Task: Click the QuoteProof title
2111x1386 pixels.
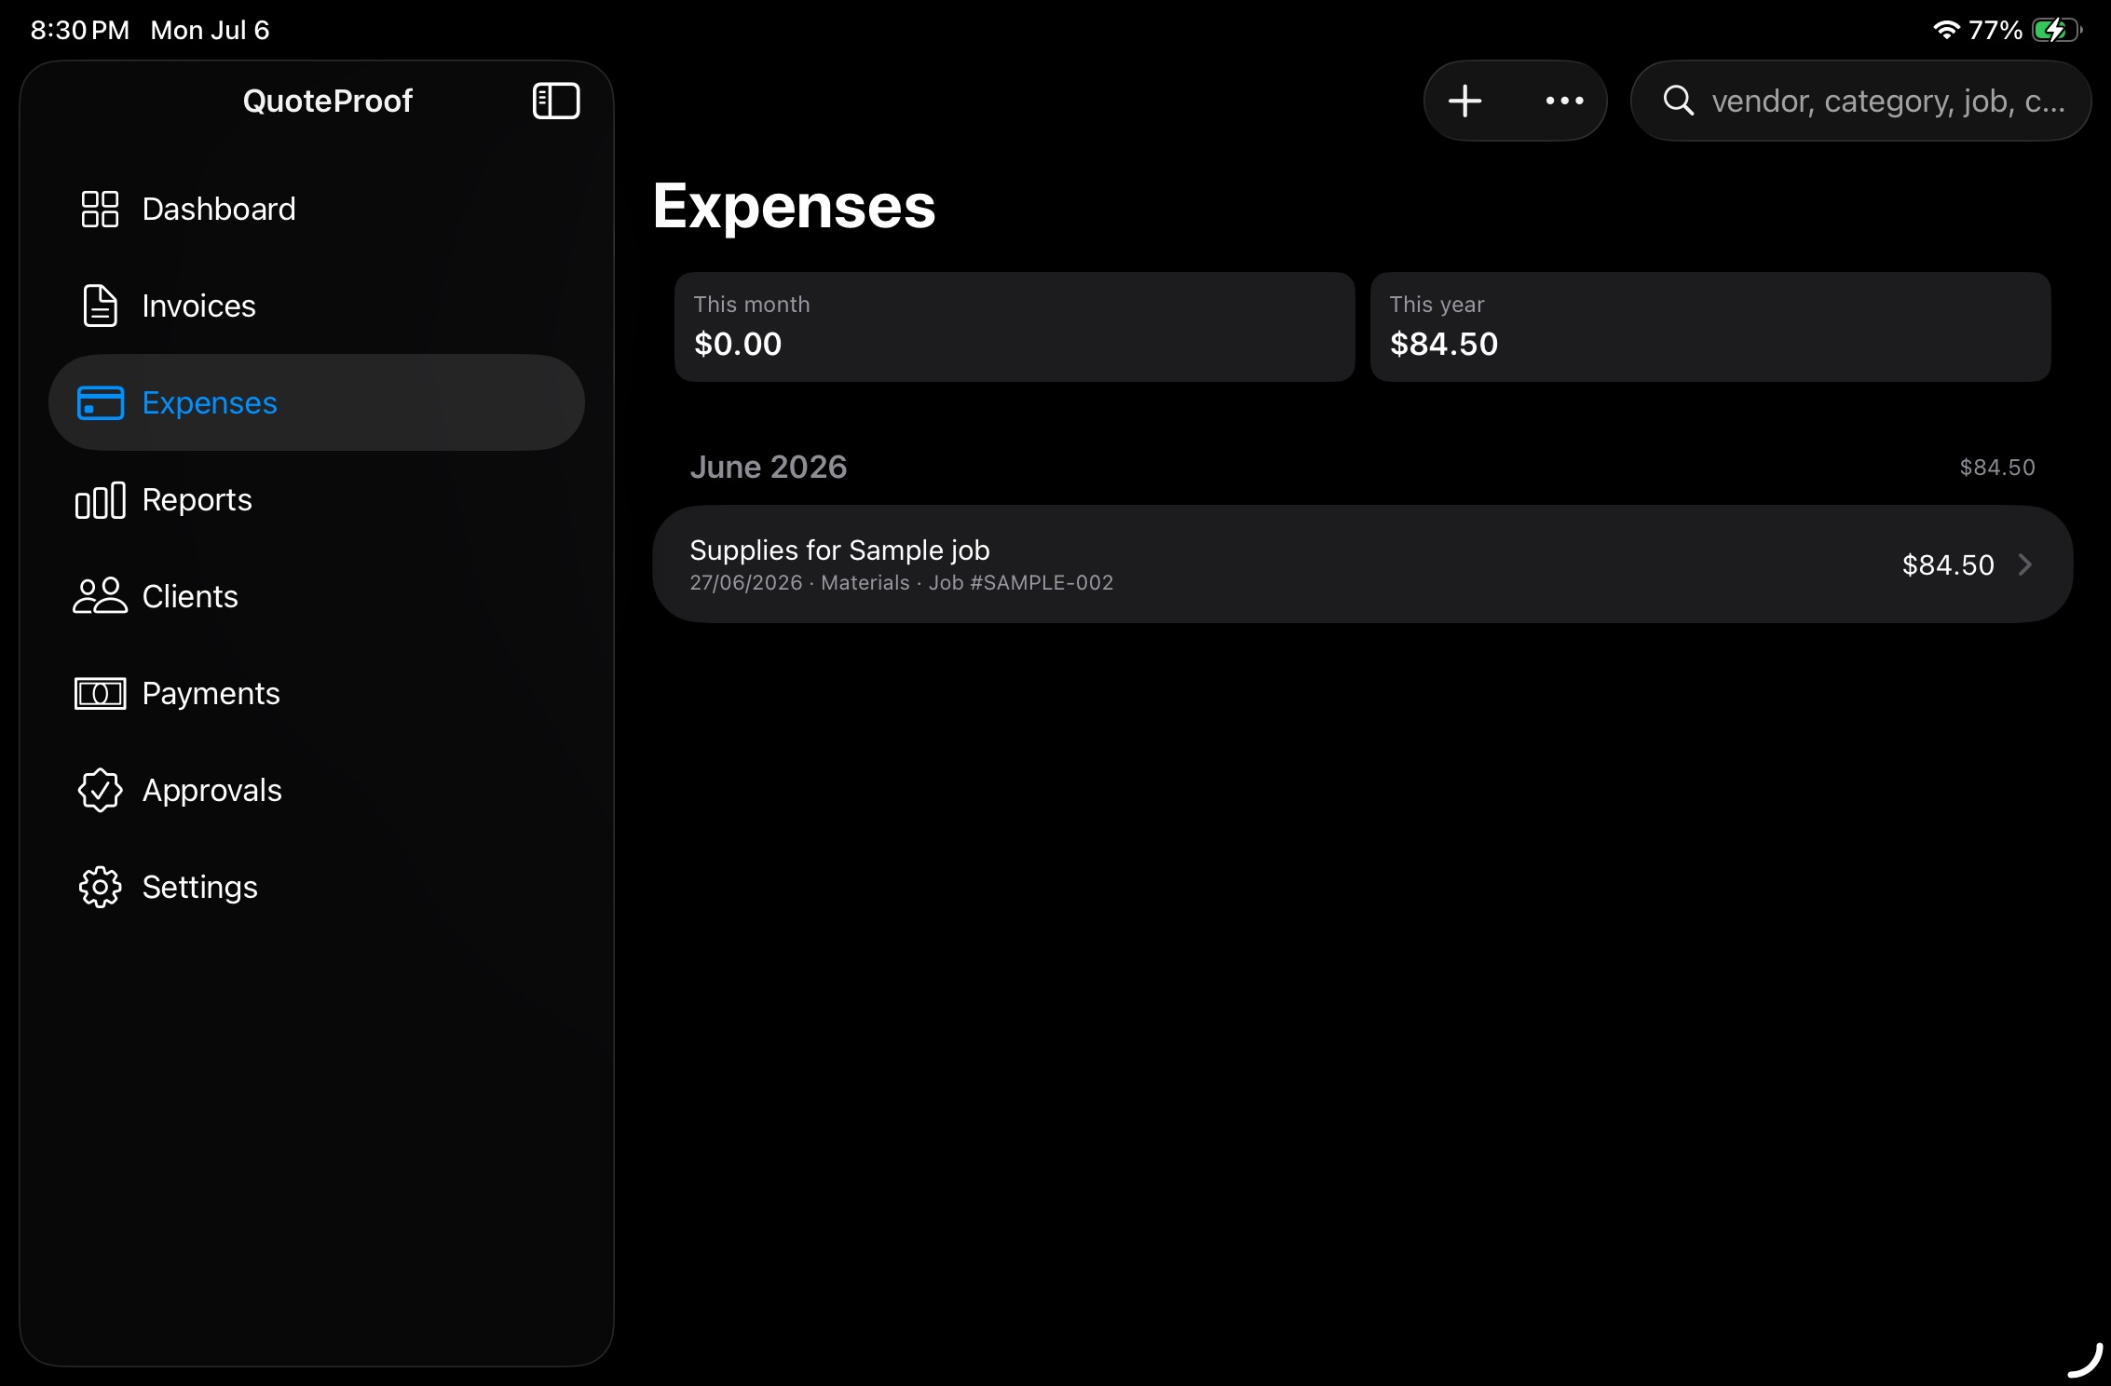Action: 328,101
